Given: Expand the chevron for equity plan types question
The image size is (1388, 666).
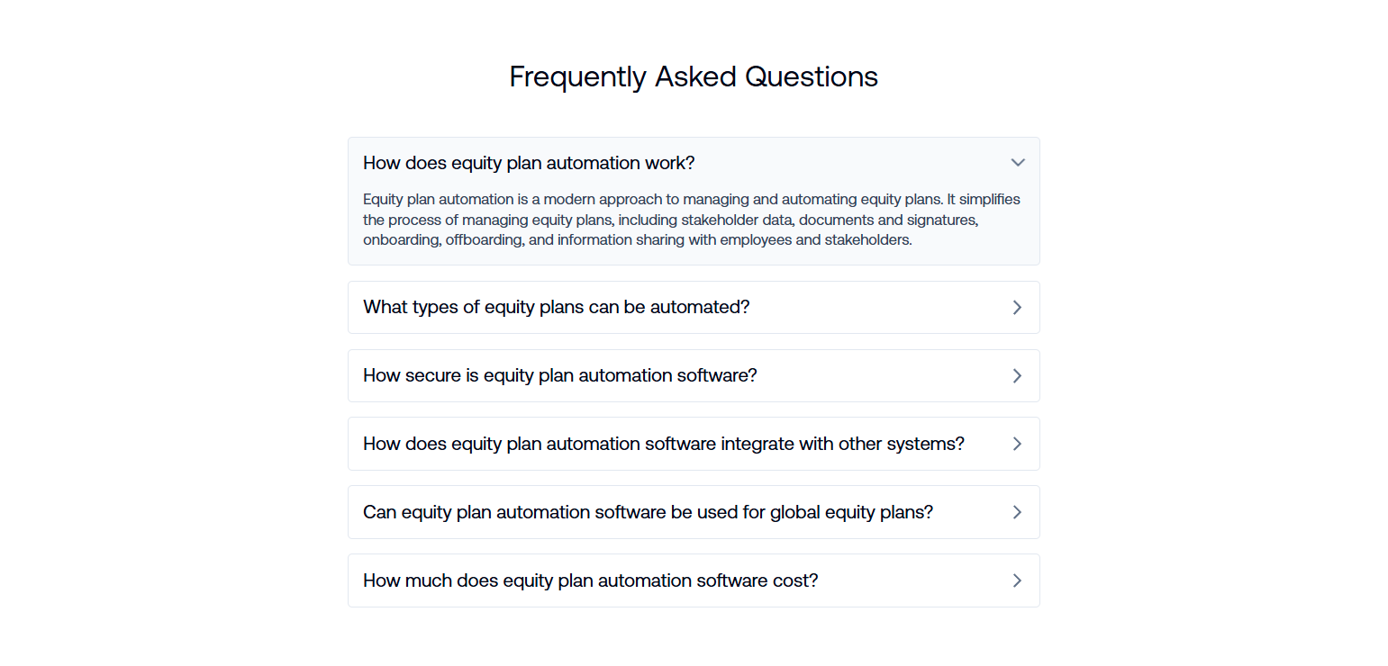Looking at the screenshot, I should tap(1017, 307).
